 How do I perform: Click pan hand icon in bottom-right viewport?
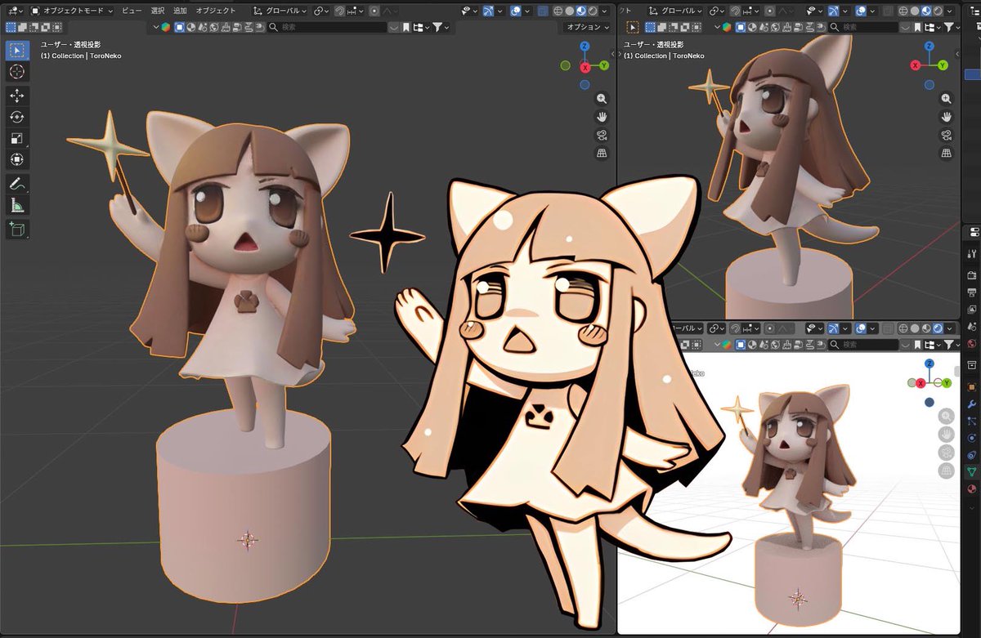(x=946, y=434)
